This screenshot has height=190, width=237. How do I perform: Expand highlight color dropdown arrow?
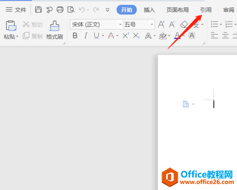(169, 36)
